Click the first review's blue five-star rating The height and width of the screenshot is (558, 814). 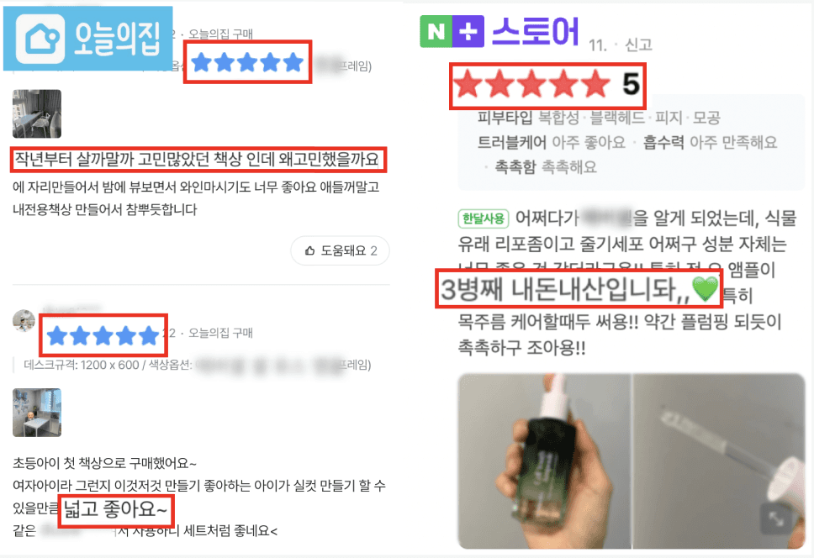point(247,62)
